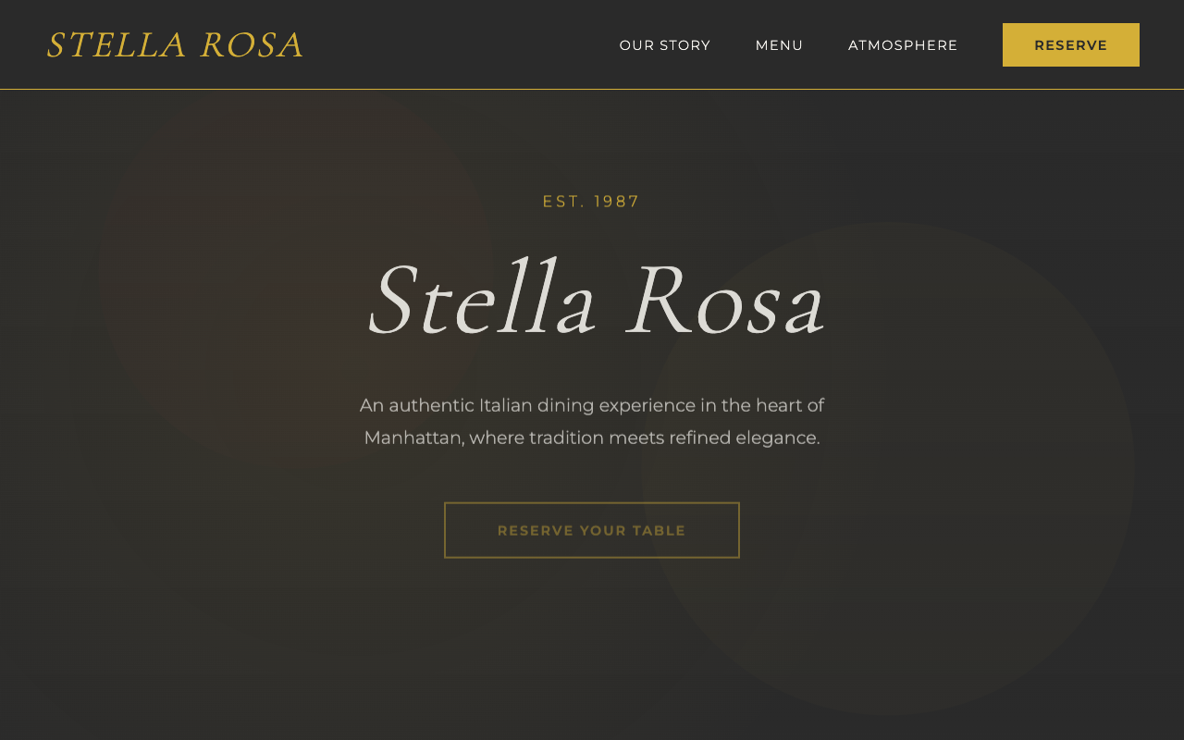Click MENU between OUR STORY and ATMOSPHERE
This screenshot has width=1184, height=740.
tap(779, 44)
